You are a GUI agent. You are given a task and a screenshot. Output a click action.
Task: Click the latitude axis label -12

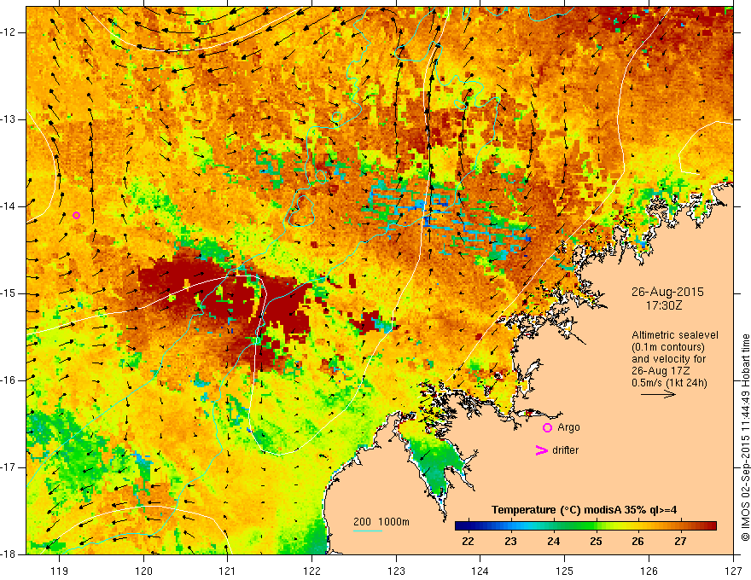[9, 32]
